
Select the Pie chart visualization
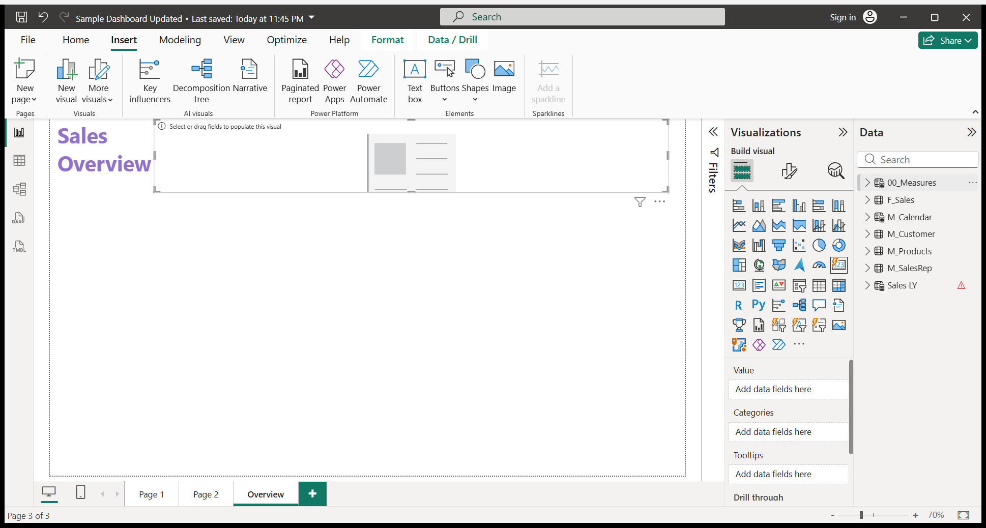[x=819, y=245]
